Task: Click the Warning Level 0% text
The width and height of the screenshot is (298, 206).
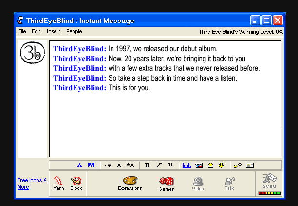Action: pos(241,32)
